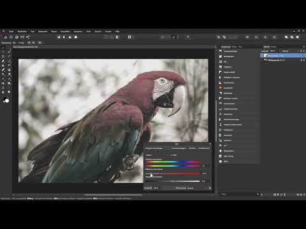Apply Auto White Balance from the toolbar
Screen dimensions: 306x229
click(x=76, y=37)
